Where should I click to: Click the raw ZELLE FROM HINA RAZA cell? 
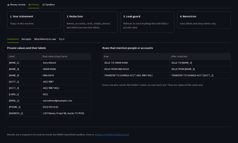(x=136, y=69)
